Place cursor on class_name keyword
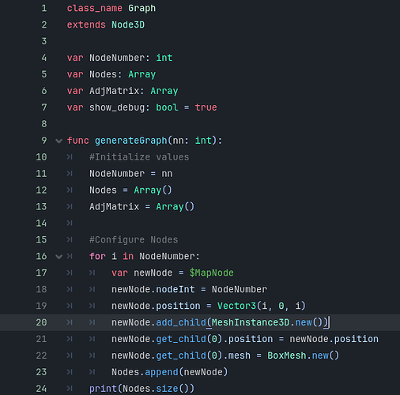Viewport: 400px width, 395px height. (x=94, y=9)
